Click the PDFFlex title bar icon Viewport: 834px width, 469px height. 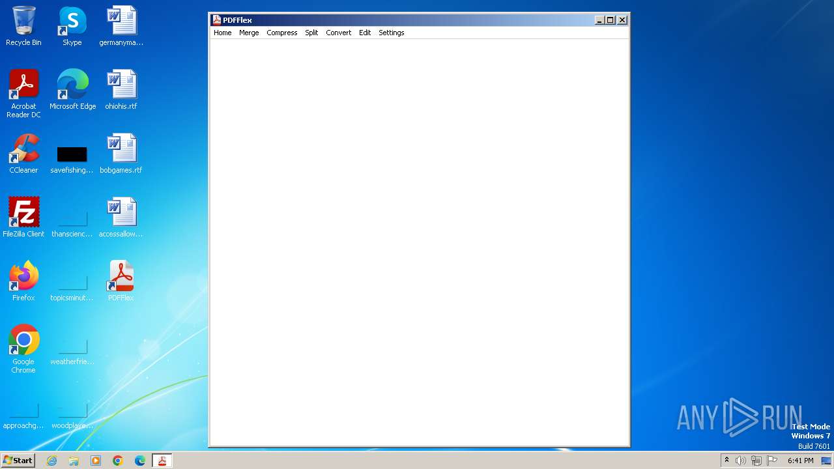[217, 20]
